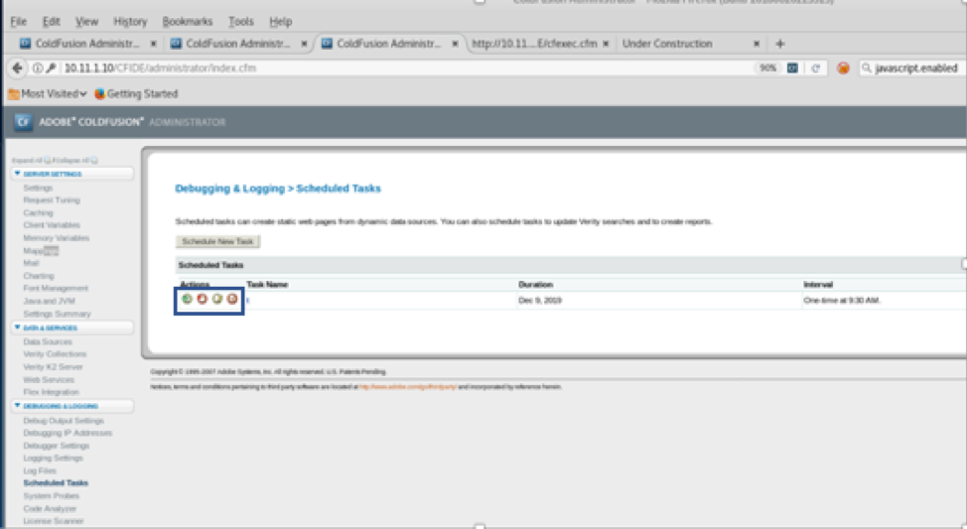967x529 pixels.
Task: Open a new tab with plus icon
Action: pos(780,44)
